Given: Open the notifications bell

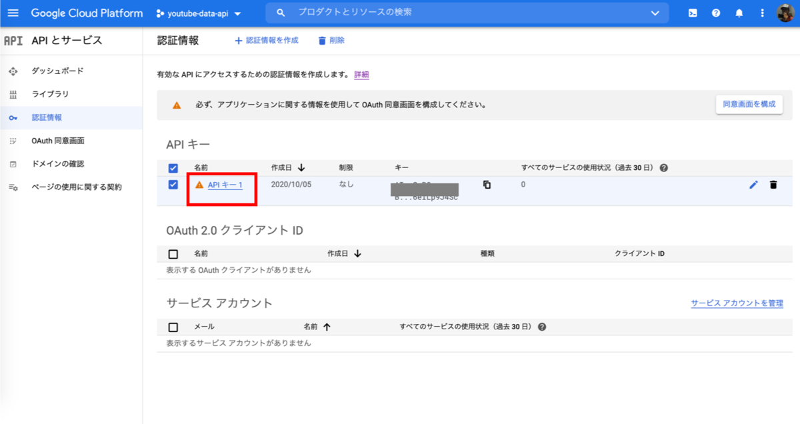Looking at the screenshot, I should [739, 13].
